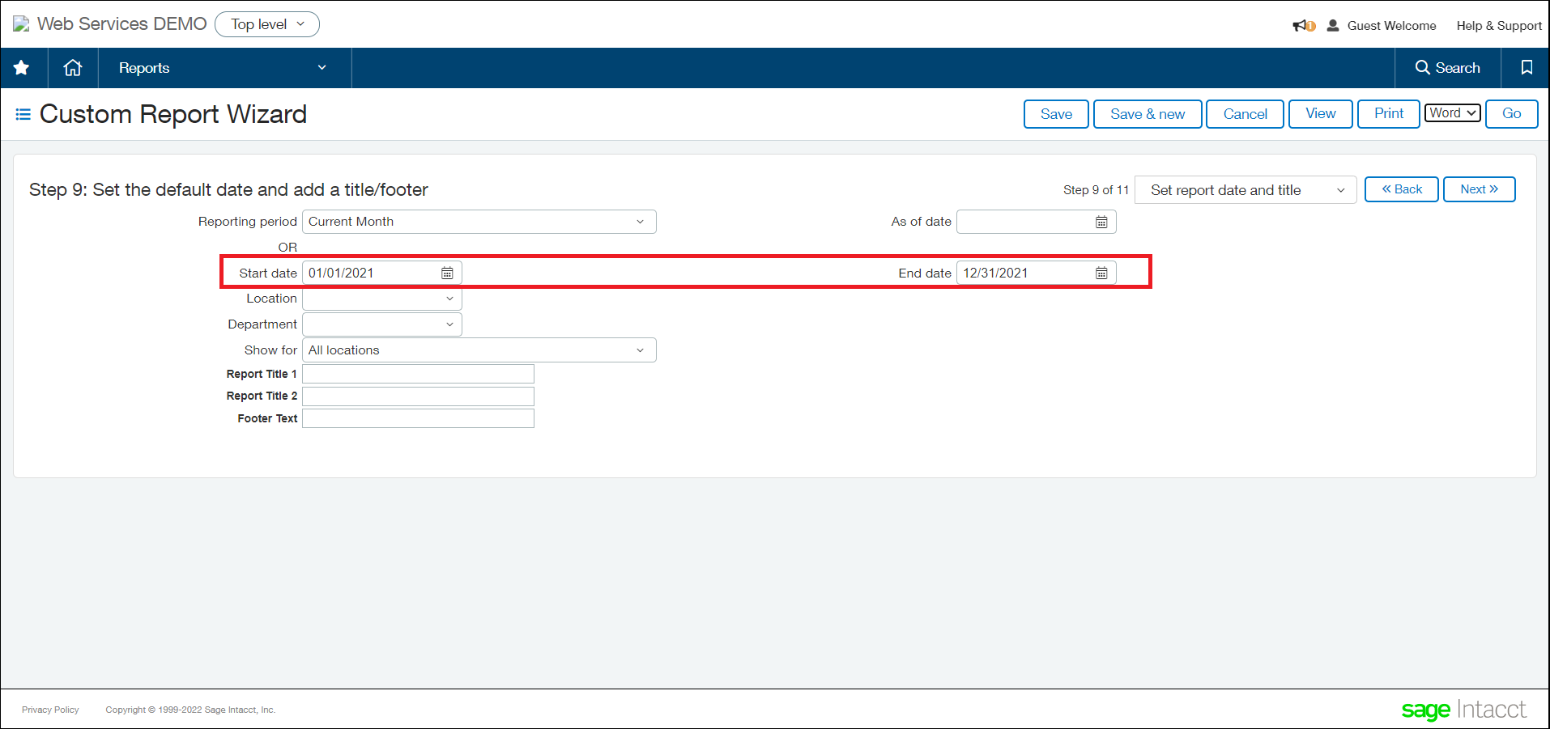This screenshot has width=1550, height=729.
Task: Click the Copyright Sage Intacct footer text
Action: point(190,710)
